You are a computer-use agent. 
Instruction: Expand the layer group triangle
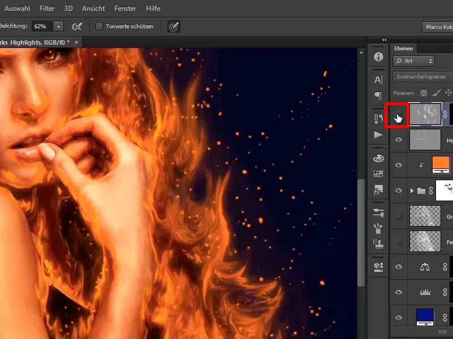(412, 190)
